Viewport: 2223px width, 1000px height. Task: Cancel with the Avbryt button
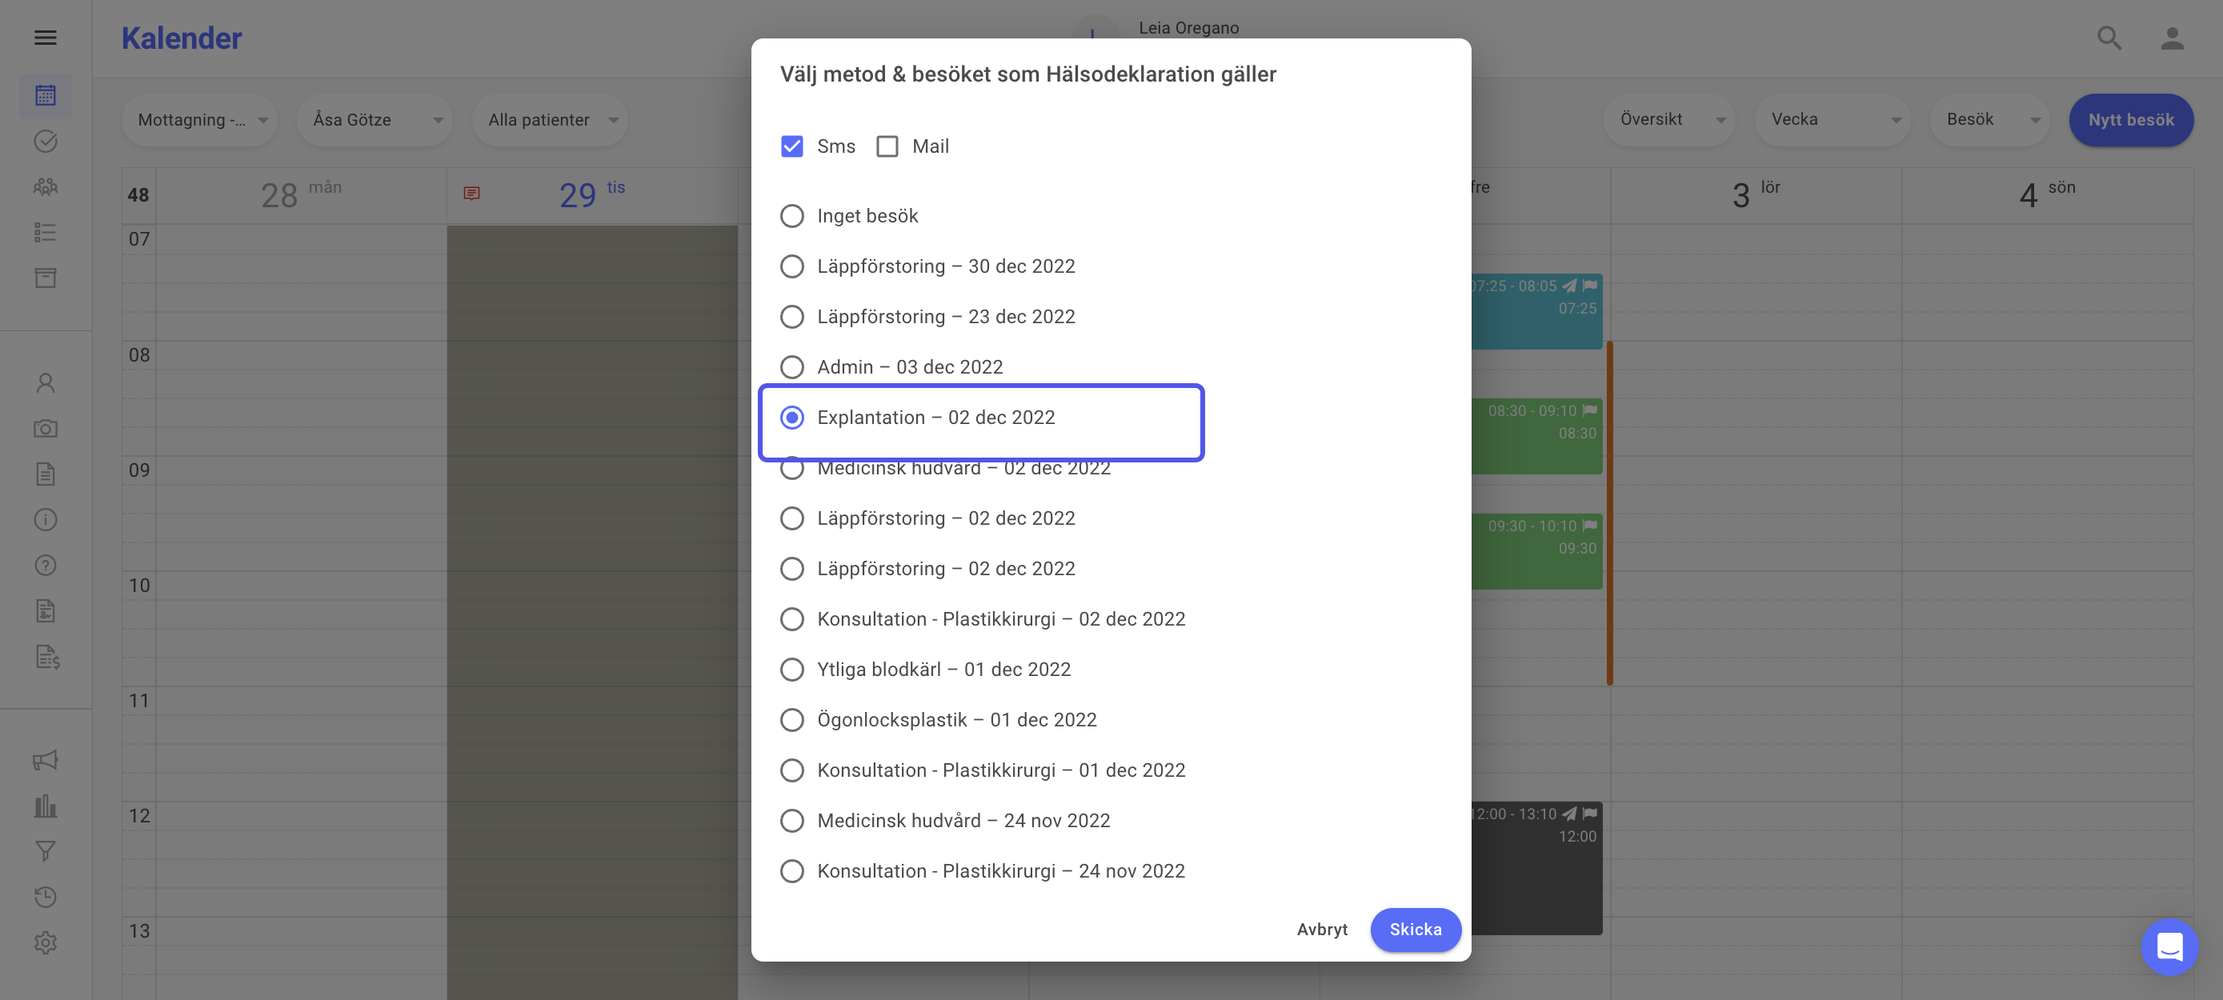tap(1321, 930)
